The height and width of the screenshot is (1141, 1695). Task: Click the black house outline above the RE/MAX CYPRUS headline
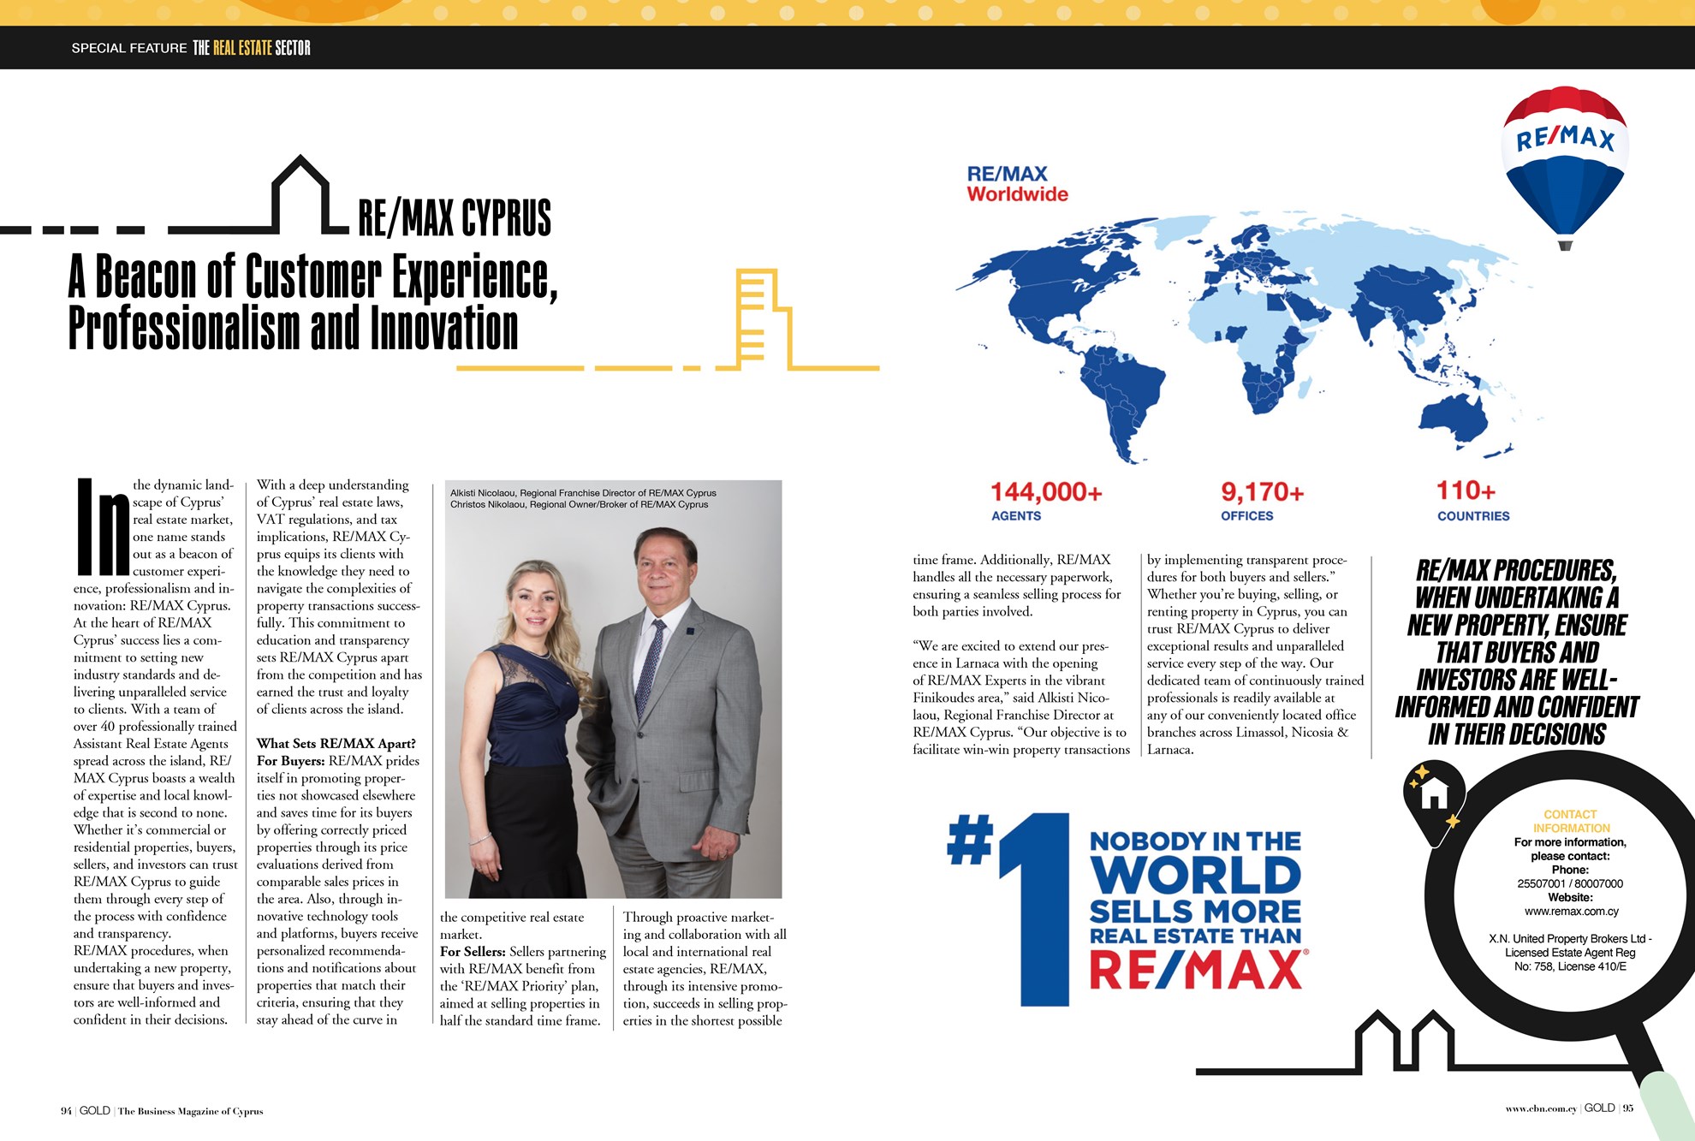(x=300, y=195)
